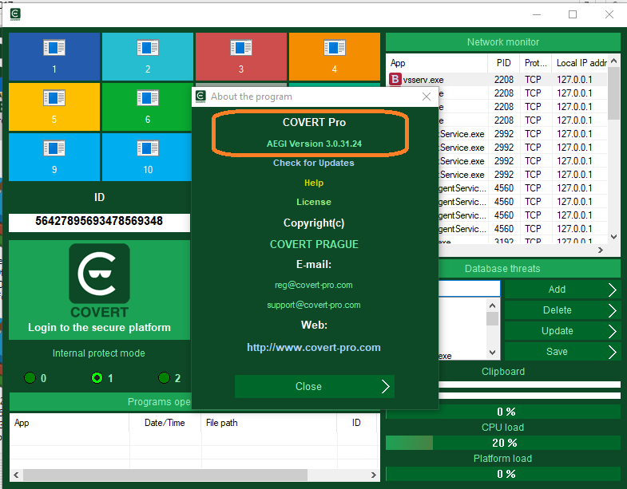The image size is (627, 489).
Task: Click programs table scroll right arrow
Action: (374, 475)
